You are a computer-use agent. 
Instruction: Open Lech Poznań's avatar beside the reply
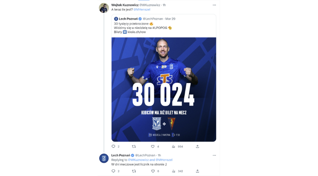(x=104, y=158)
